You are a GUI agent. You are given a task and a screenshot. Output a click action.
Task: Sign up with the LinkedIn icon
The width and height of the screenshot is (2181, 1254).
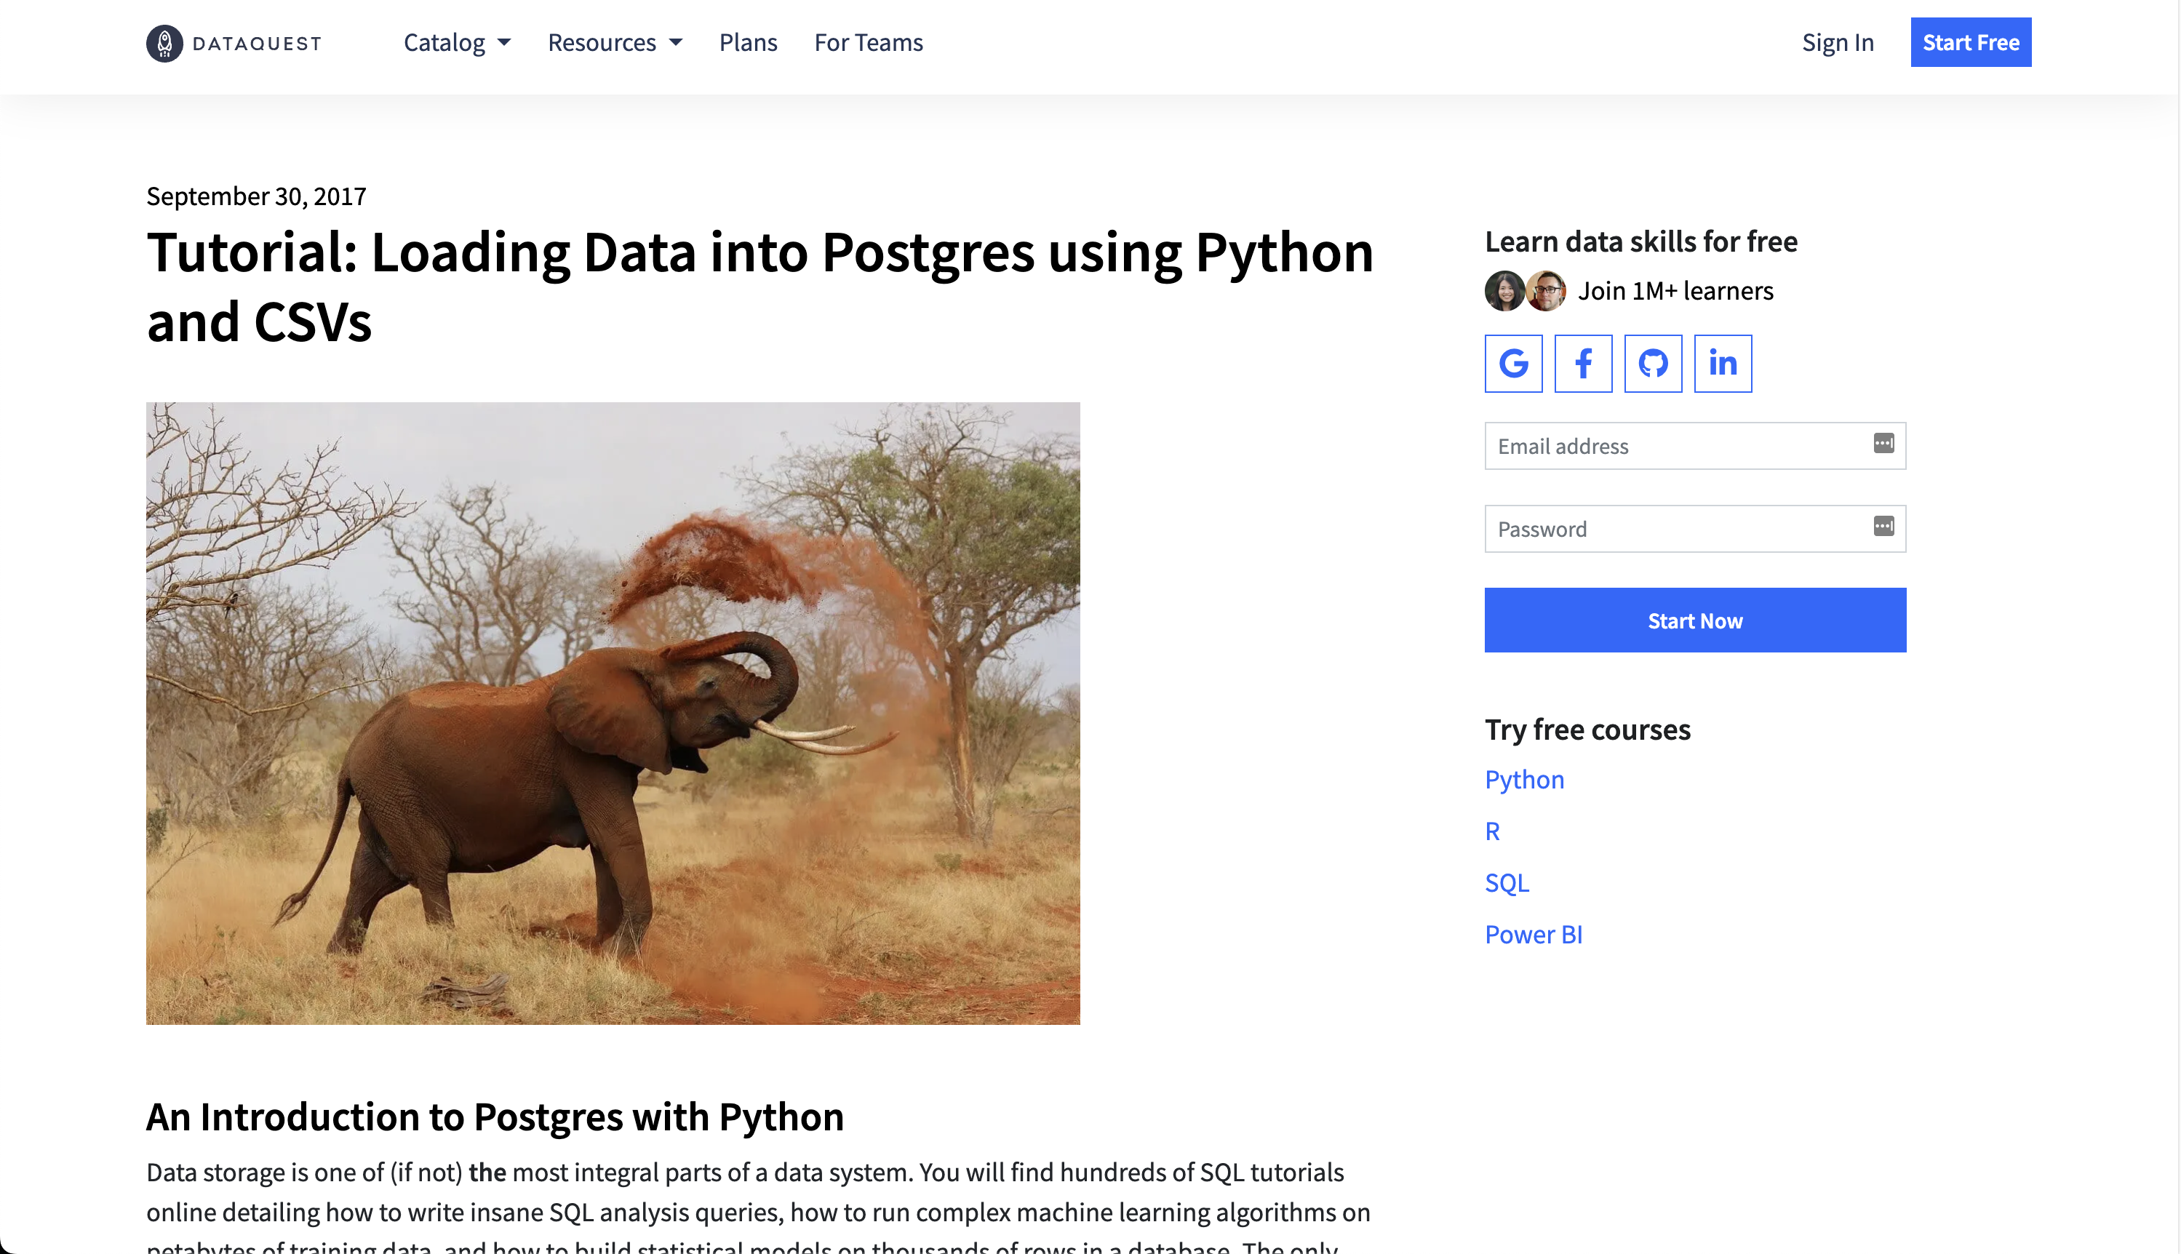(x=1723, y=364)
